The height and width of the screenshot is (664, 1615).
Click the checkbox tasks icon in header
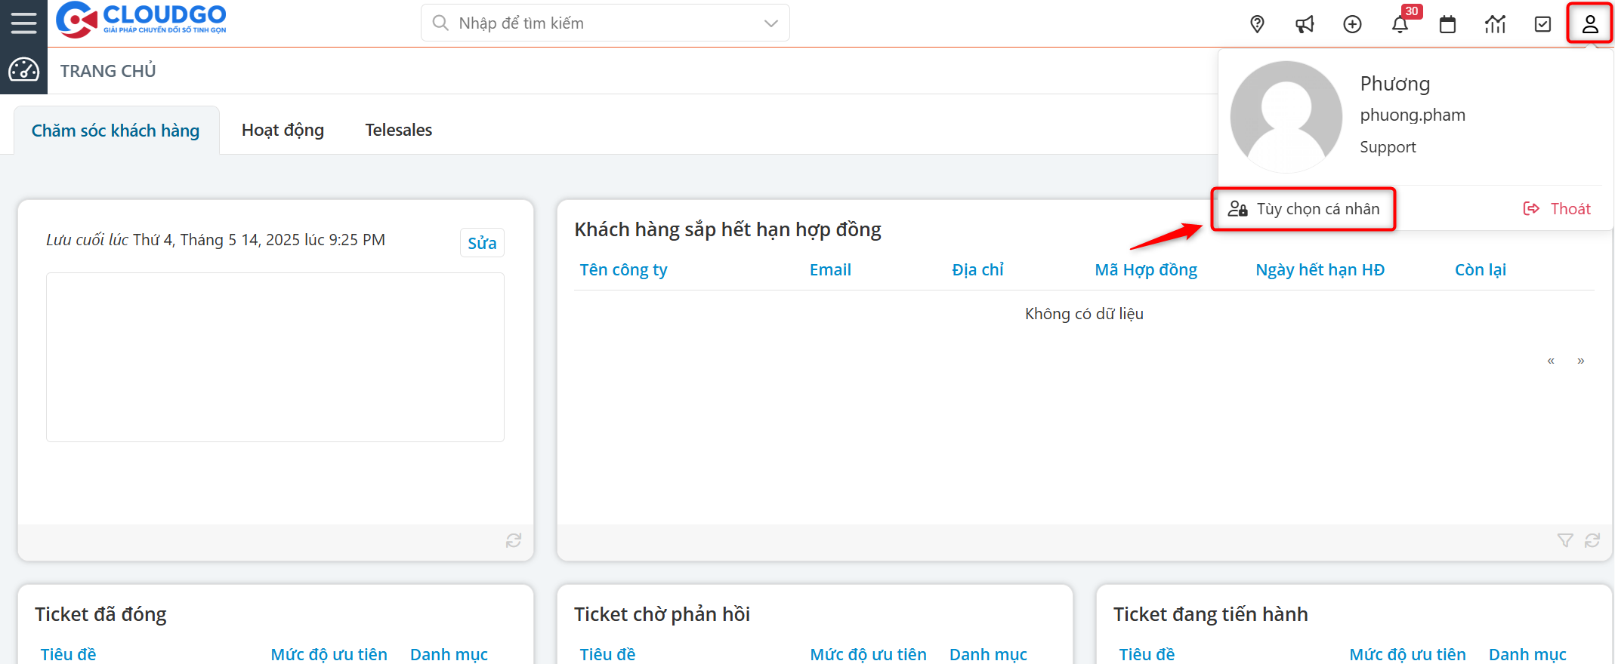1542,24
